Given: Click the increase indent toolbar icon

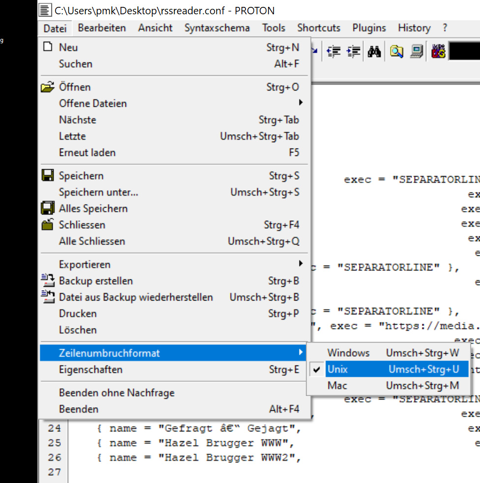Looking at the screenshot, I should tap(353, 52).
